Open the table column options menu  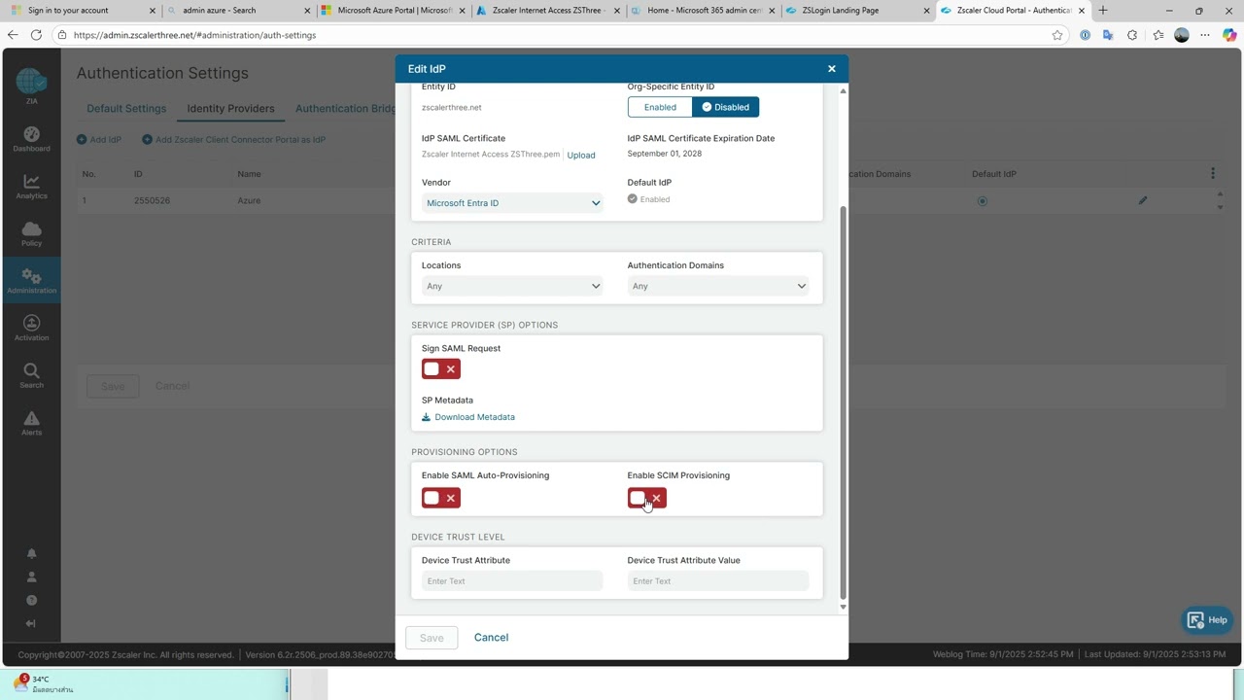click(1212, 173)
